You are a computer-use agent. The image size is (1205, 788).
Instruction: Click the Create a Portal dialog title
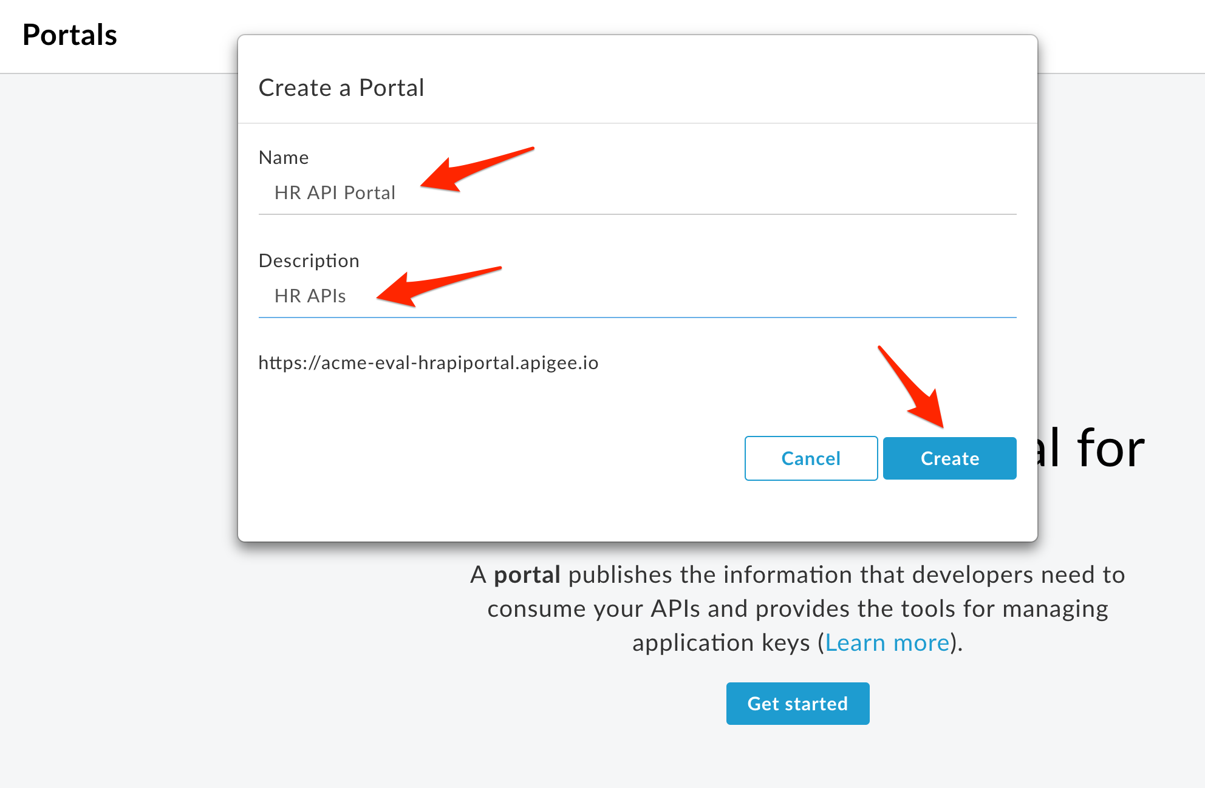point(341,88)
